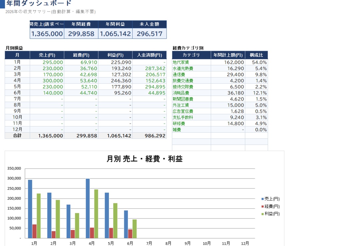Viewport: 341px width, 246px height.
Task: Click the 年間ダッシュボード page title
Action: 39,3
